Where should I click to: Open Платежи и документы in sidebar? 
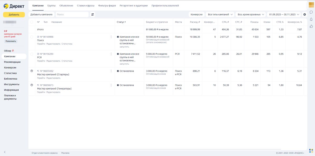point(10,97)
